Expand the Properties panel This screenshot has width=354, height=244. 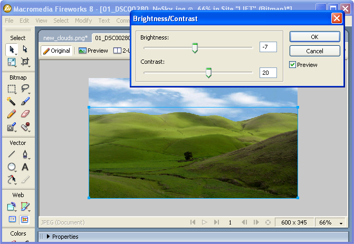49,237
